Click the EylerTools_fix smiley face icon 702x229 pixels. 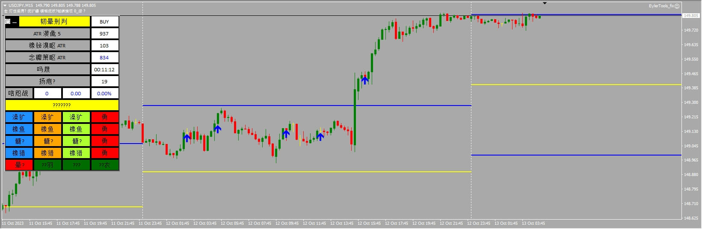pos(677,6)
